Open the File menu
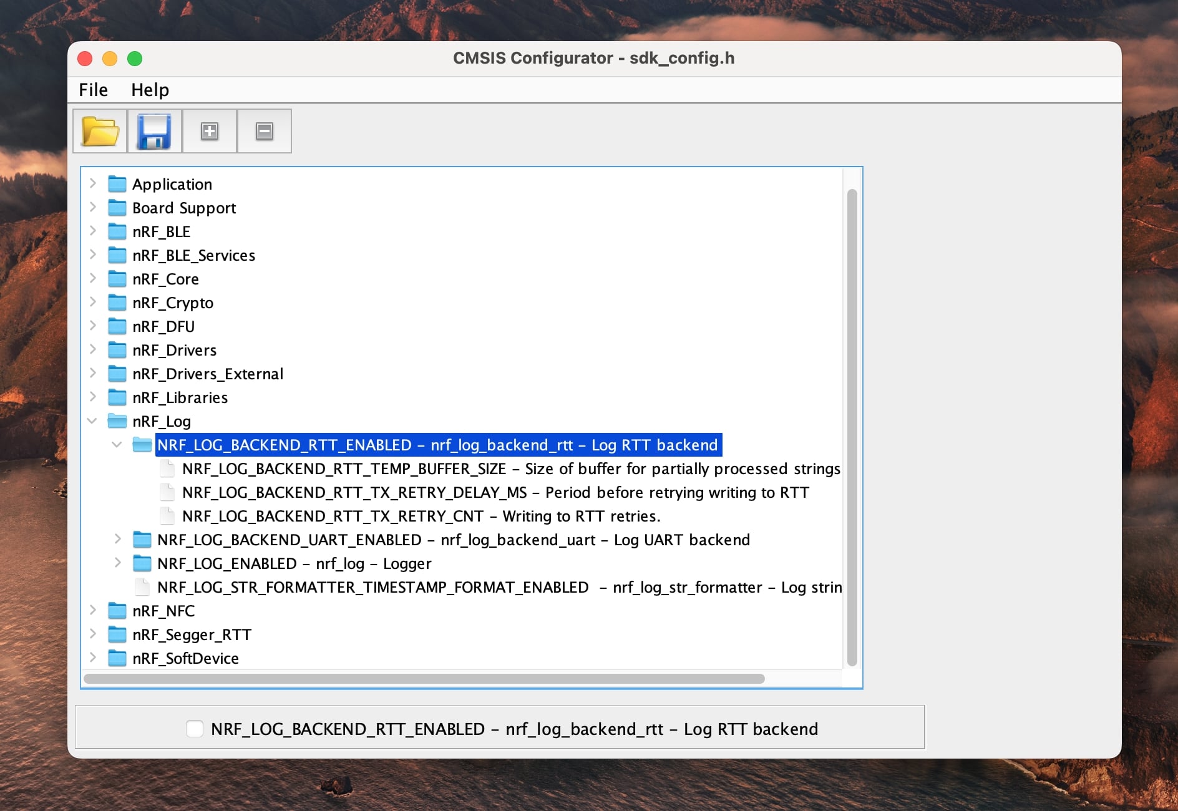 (x=92, y=89)
